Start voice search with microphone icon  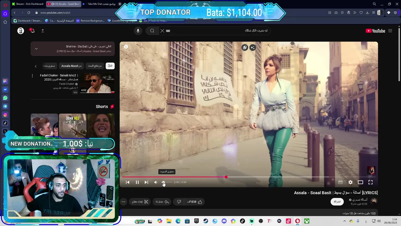(138, 31)
